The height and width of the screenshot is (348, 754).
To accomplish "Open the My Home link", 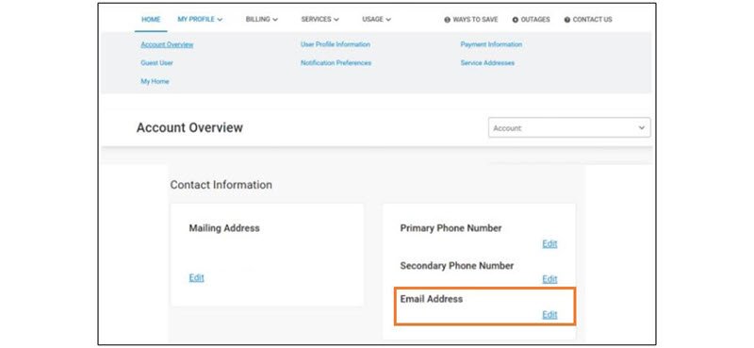I will (x=155, y=82).
